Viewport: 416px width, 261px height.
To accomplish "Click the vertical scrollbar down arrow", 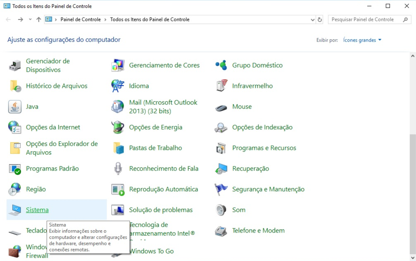I will pyautogui.click(x=413, y=257).
